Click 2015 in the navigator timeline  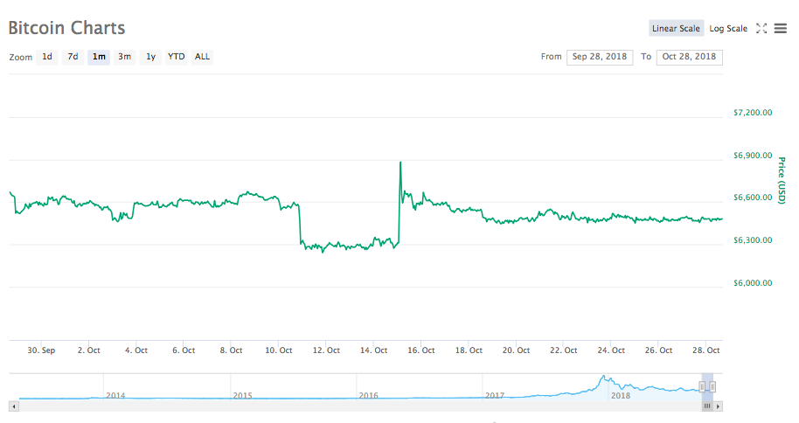(x=242, y=396)
